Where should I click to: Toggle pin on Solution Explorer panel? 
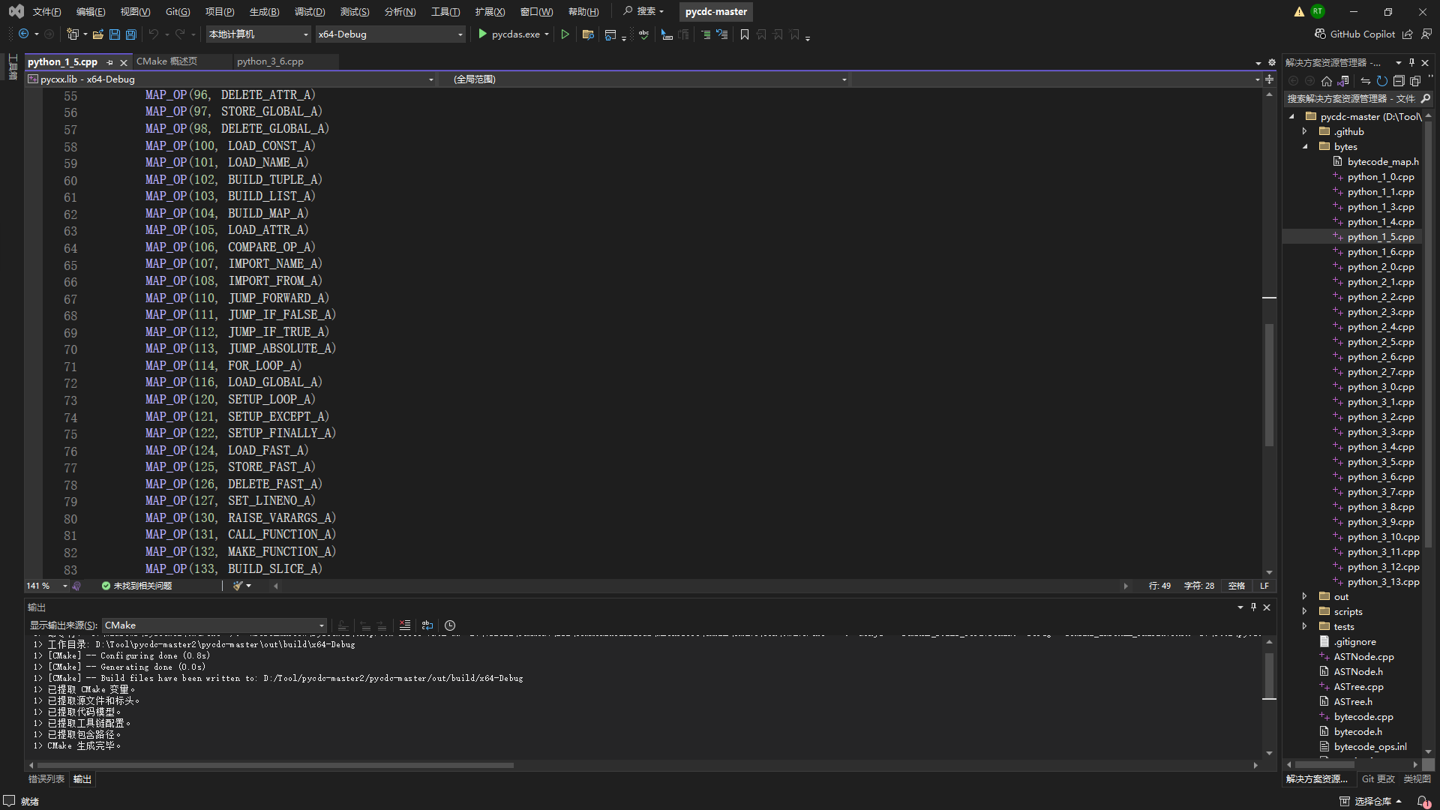(1411, 63)
